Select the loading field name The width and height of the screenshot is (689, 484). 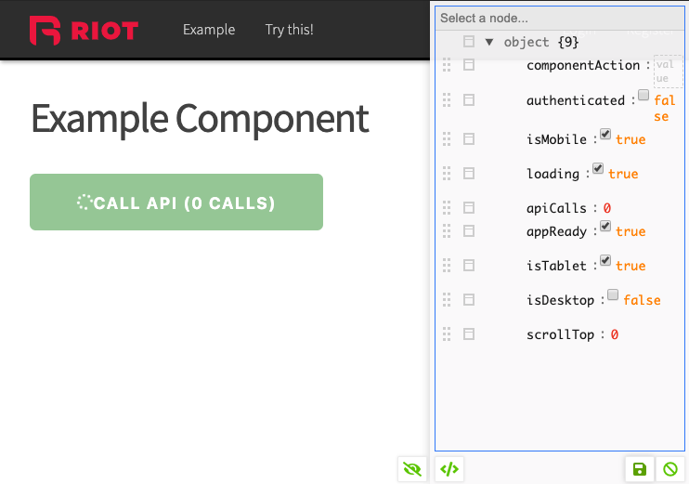pos(552,174)
